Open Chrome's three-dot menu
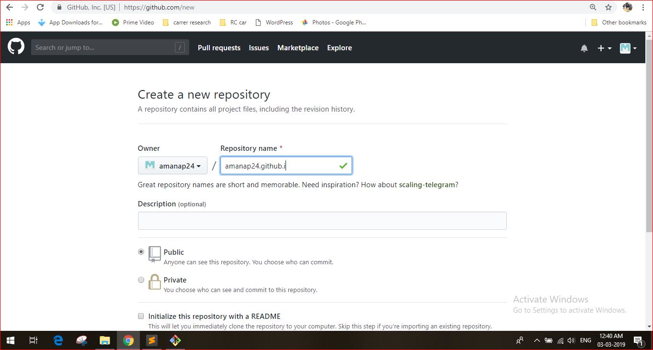This screenshot has width=653, height=350. [x=642, y=7]
